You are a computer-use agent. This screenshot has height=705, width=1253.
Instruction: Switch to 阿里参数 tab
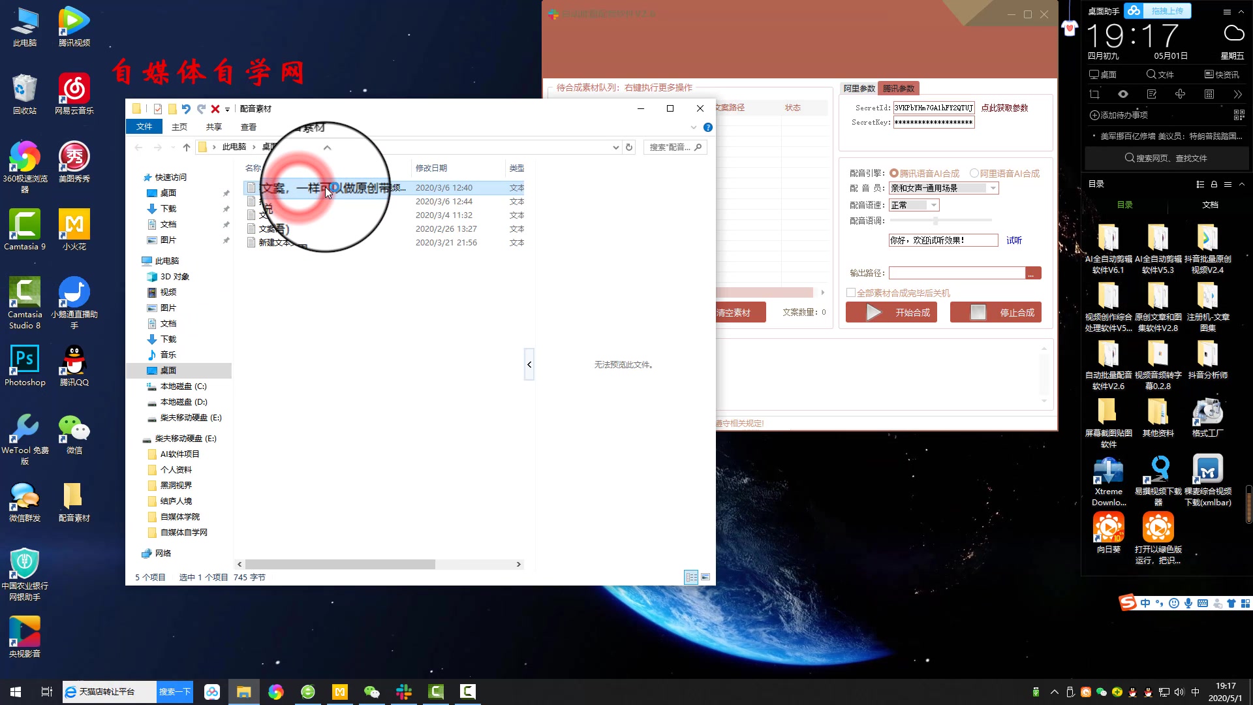point(859,89)
